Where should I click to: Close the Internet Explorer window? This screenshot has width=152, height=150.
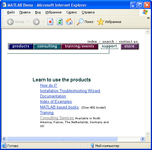click(147, 5)
